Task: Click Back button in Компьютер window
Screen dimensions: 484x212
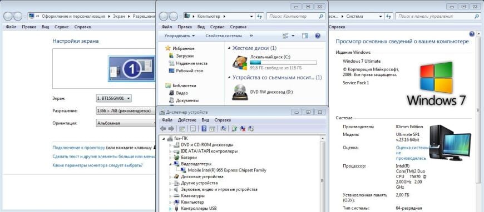Action: (164, 16)
